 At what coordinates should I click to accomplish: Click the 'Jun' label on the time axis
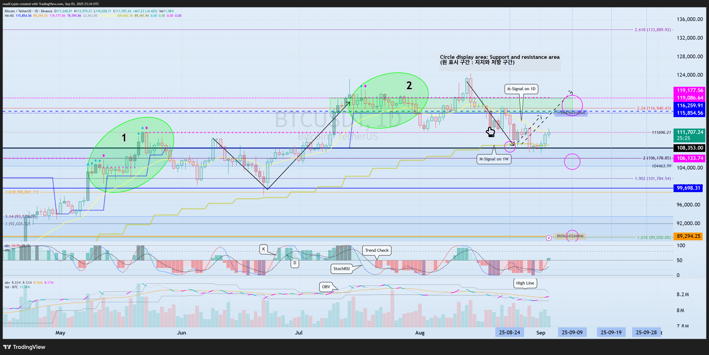pyautogui.click(x=181, y=332)
